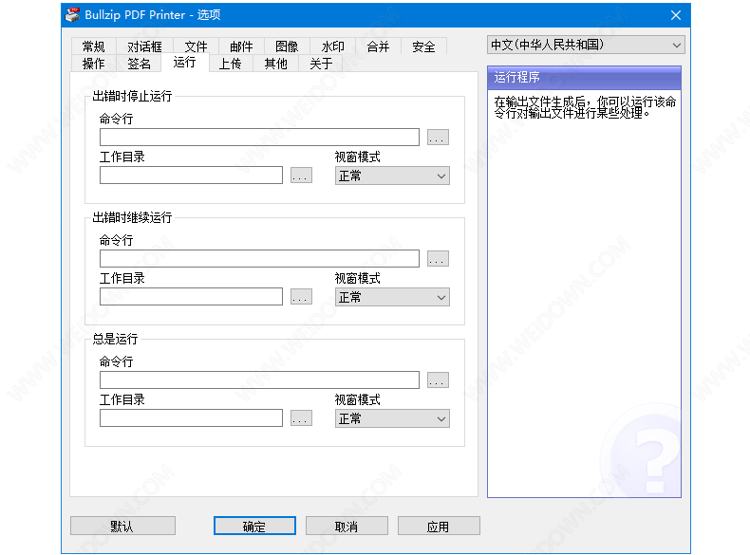This screenshot has height=555, width=750.
Task: Switch to the 安全 tab
Action: pyautogui.click(x=423, y=46)
